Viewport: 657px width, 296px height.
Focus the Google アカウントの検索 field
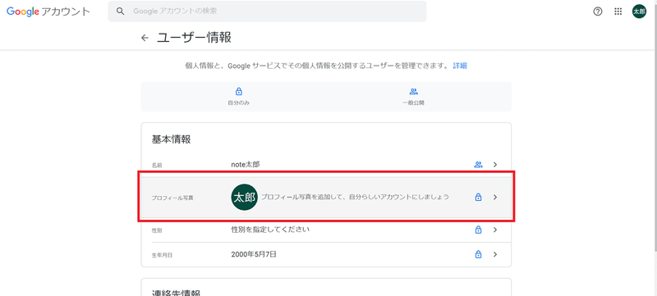(268, 11)
